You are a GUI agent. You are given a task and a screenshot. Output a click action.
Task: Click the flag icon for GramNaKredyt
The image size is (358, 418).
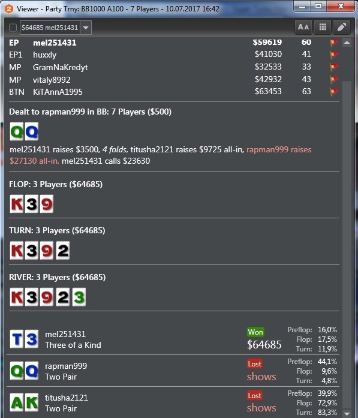(x=334, y=67)
